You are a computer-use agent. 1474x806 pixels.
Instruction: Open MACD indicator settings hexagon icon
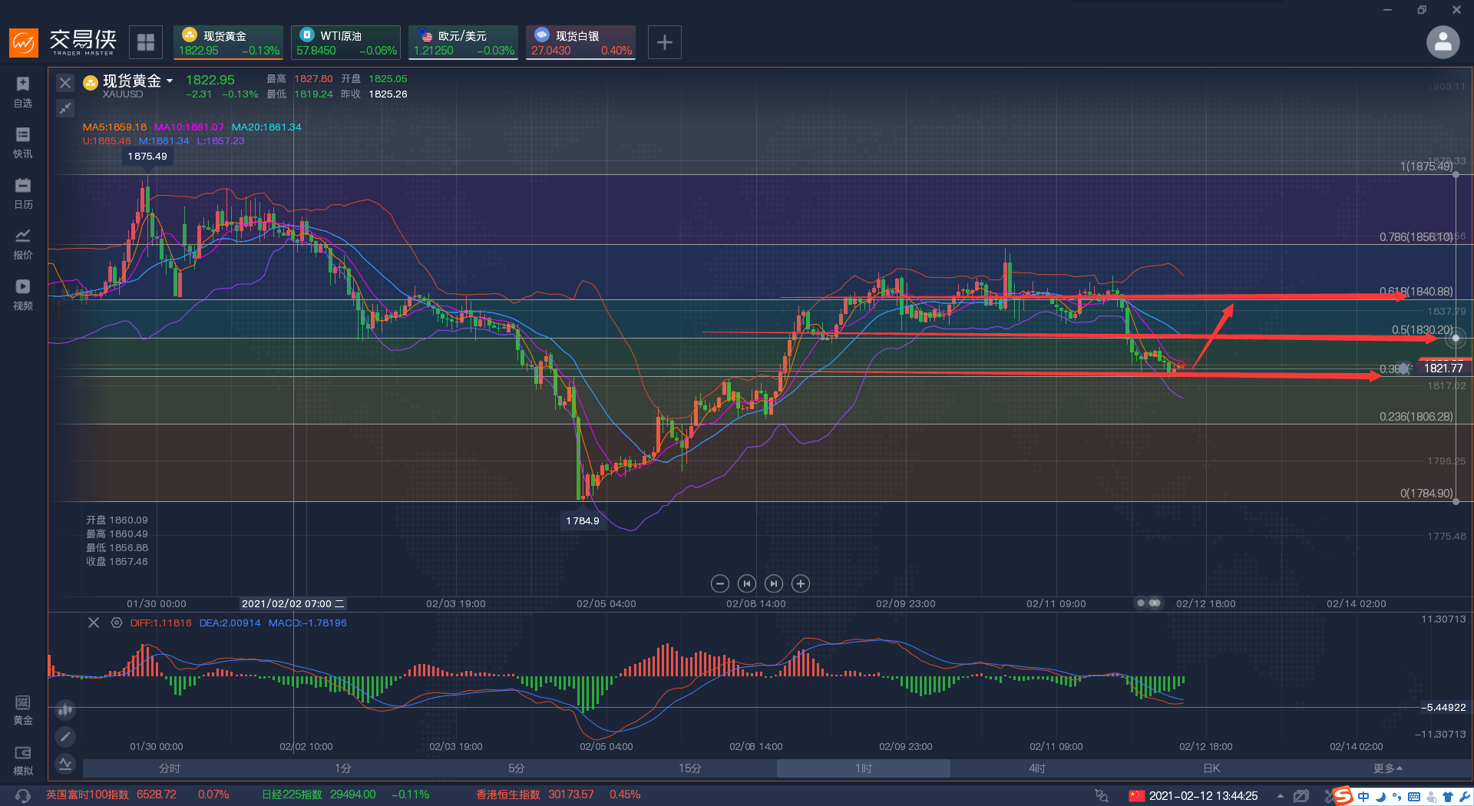click(x=117, y=623)
